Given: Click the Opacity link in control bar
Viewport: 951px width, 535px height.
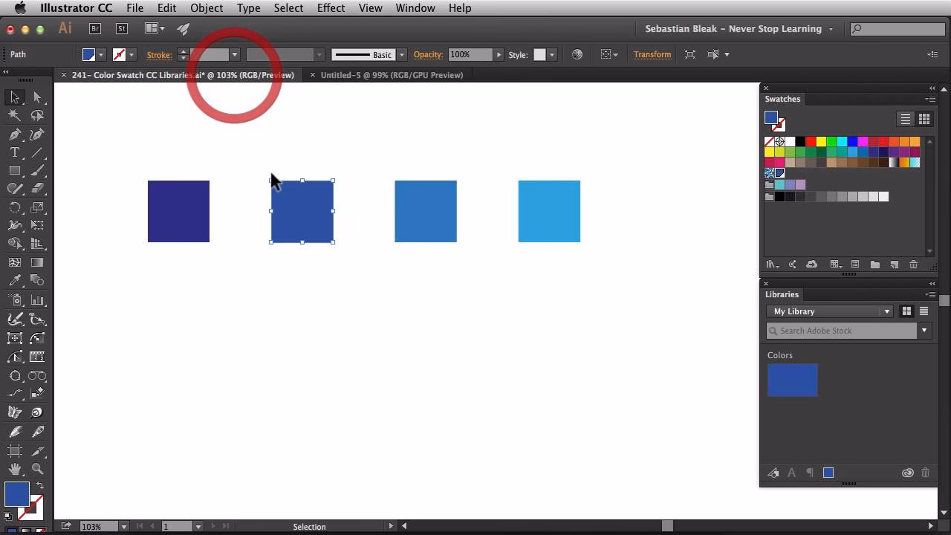Looking at the screenshot, I should (428, 54).
